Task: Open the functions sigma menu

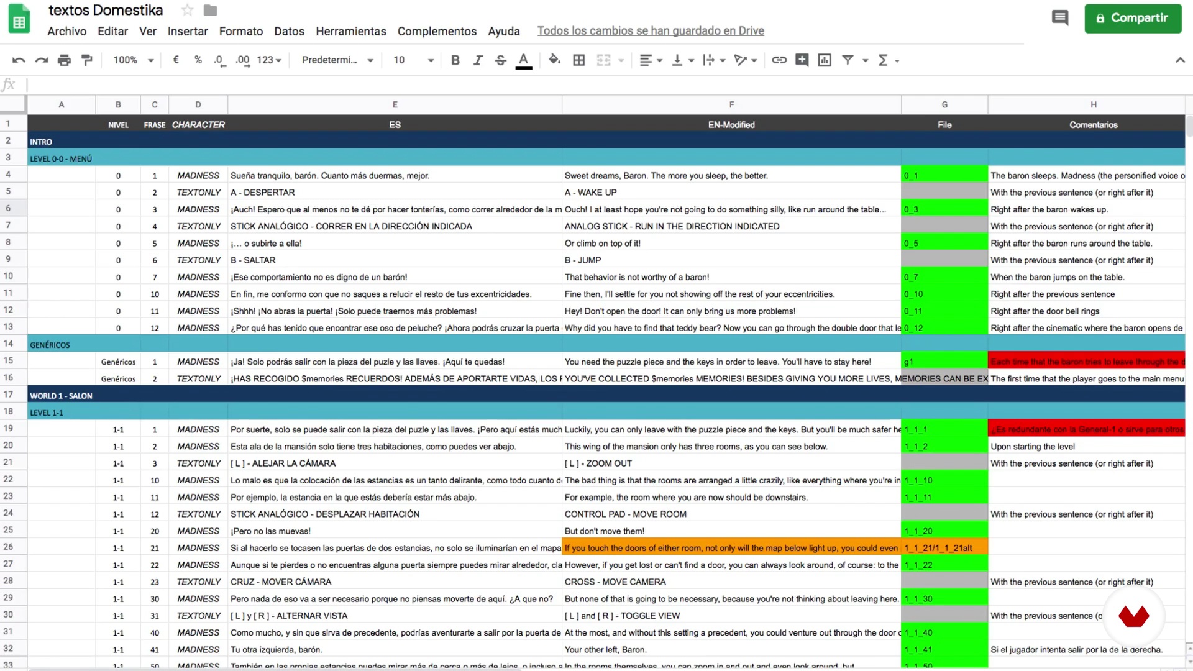Action: 889,60
